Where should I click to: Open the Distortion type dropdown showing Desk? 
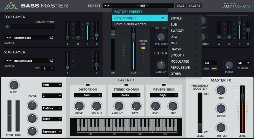click(x=88, y=95)
